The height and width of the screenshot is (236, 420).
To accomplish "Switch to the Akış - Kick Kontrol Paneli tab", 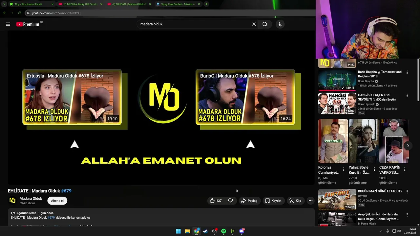I will pos(29,4).
